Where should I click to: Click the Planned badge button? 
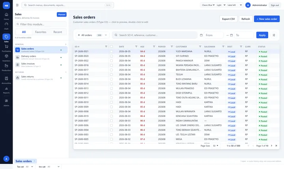(62, 15)
